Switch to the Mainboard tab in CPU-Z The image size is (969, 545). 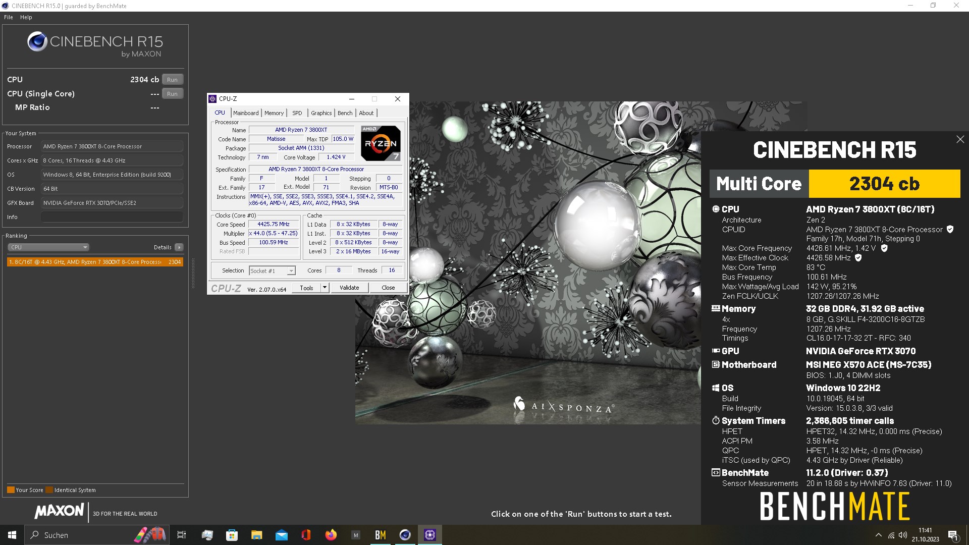(246, 113)
